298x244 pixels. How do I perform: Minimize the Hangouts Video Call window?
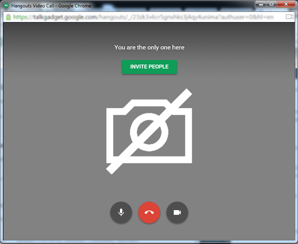point(261,4)
